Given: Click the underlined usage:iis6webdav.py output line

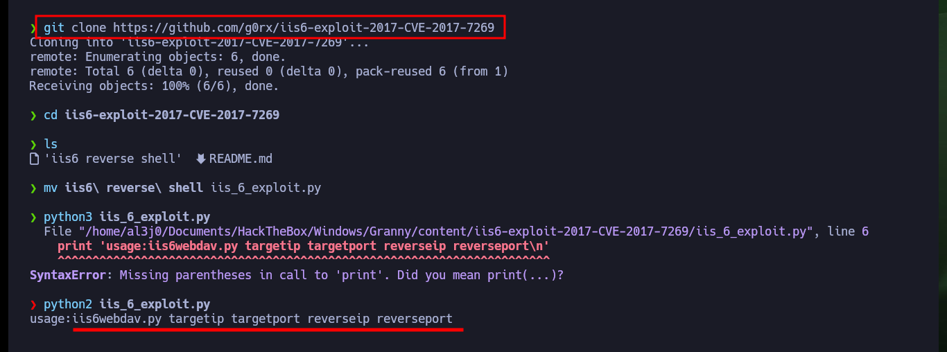Looking at the screenshot, I should click(241, 319).
